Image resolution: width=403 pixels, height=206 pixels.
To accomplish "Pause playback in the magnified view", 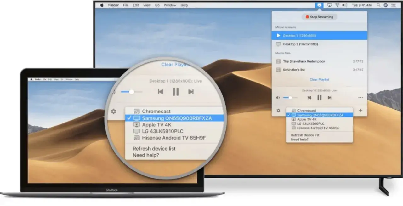I will tap(176, 92).
